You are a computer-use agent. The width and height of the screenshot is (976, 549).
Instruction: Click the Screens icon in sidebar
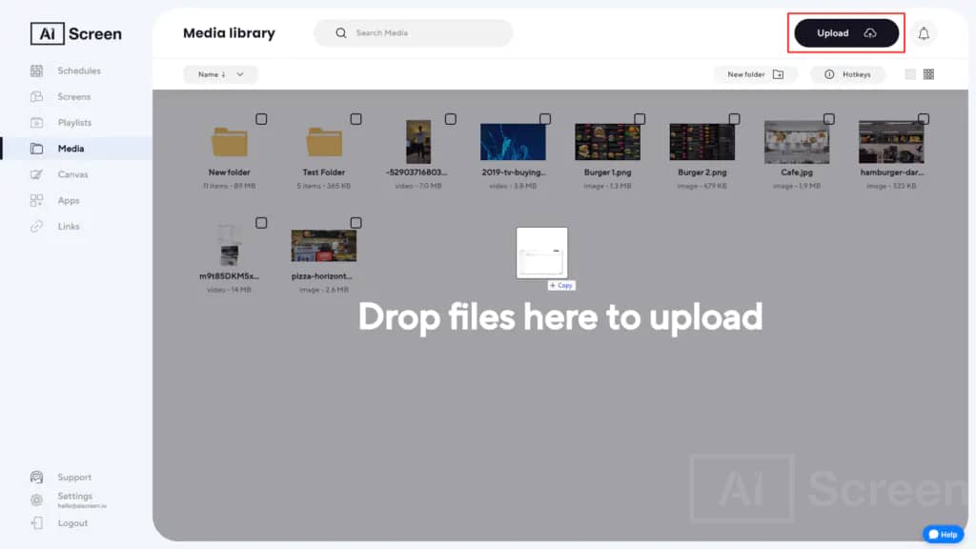point(37,96)
